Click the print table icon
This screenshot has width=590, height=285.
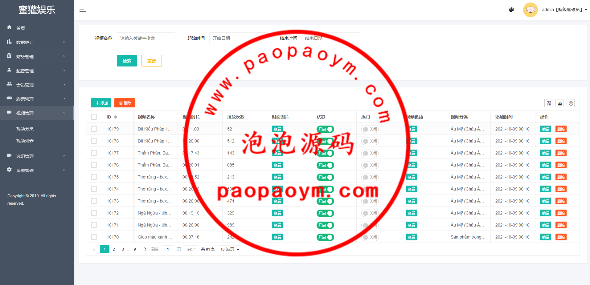(571, 103)
